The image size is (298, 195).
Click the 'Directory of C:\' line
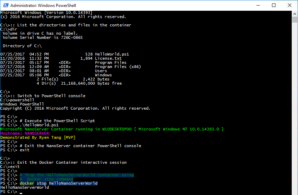(x=22, y=46)
